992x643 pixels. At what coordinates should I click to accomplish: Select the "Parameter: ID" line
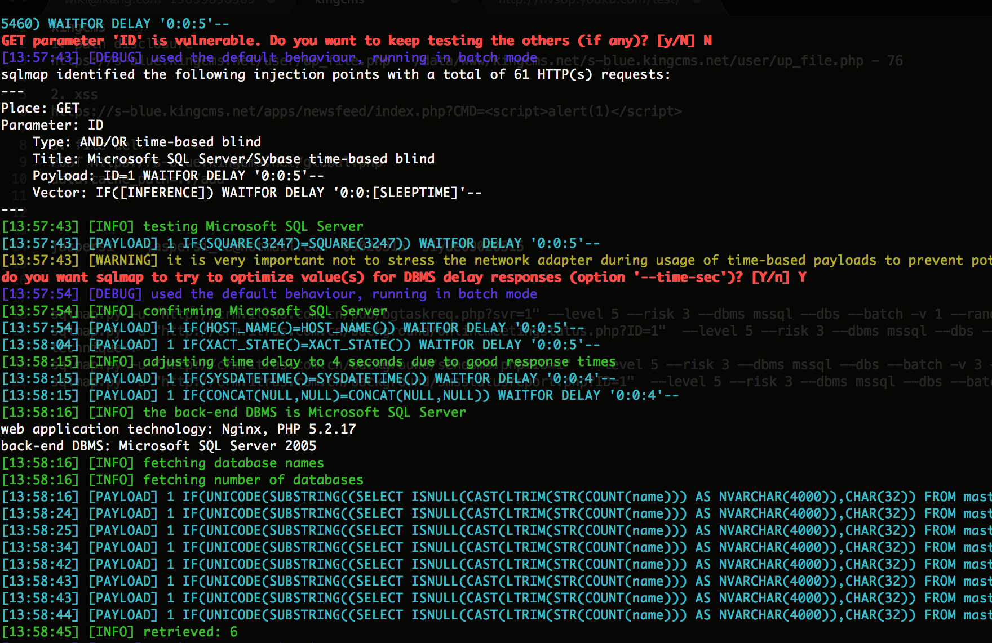52,125
